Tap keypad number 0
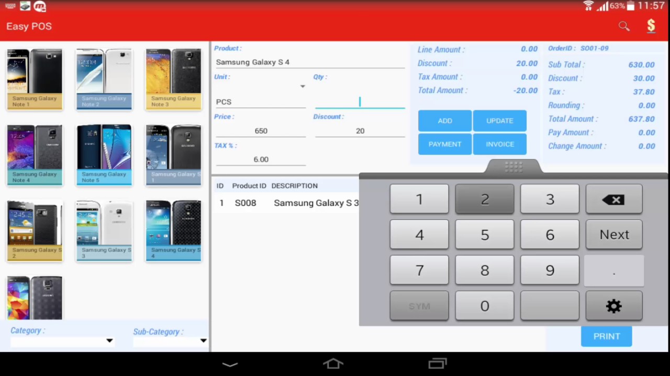670x376 pixels. [485, 305]
